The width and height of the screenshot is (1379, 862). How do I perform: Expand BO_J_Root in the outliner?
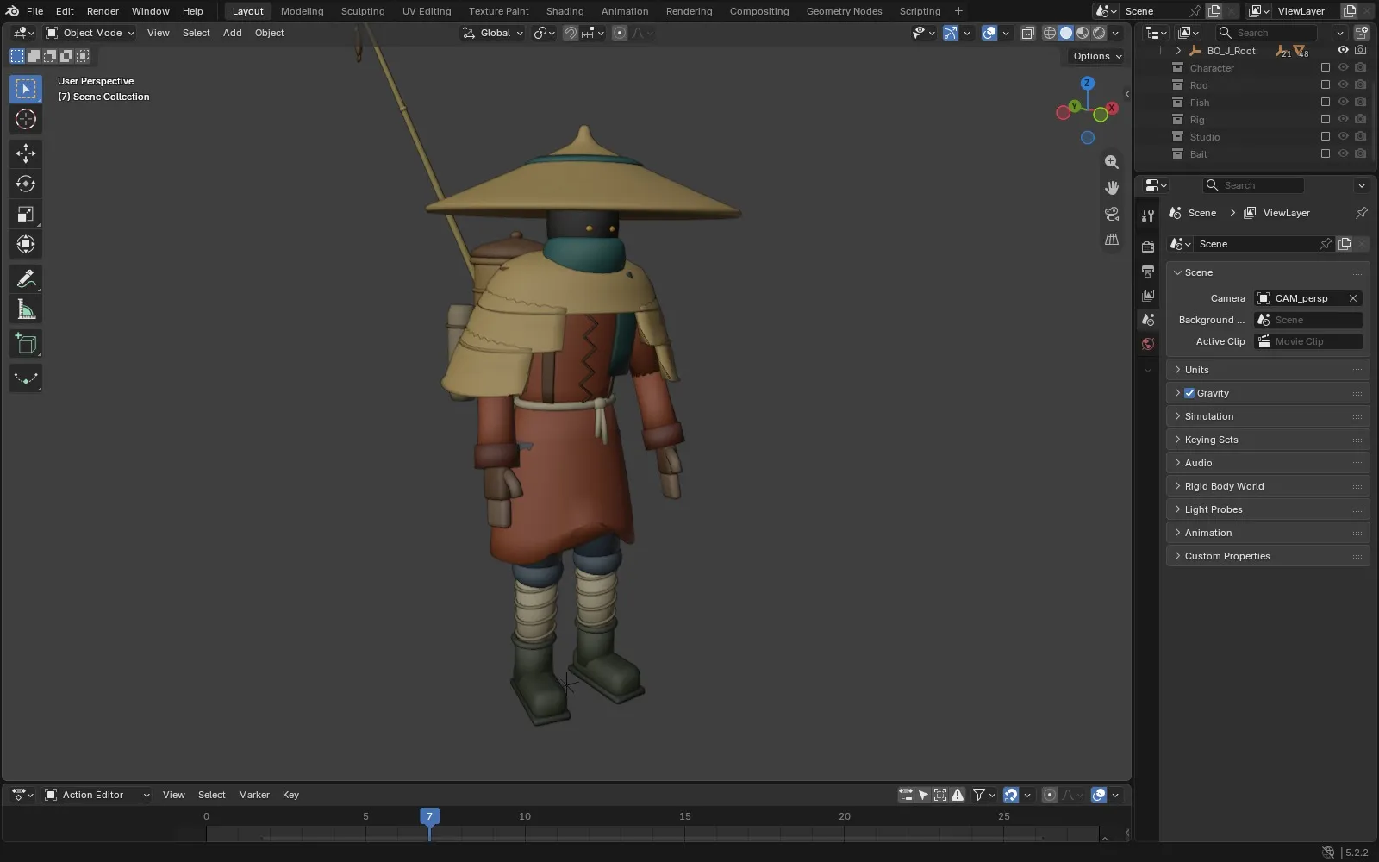point(1178,51)
